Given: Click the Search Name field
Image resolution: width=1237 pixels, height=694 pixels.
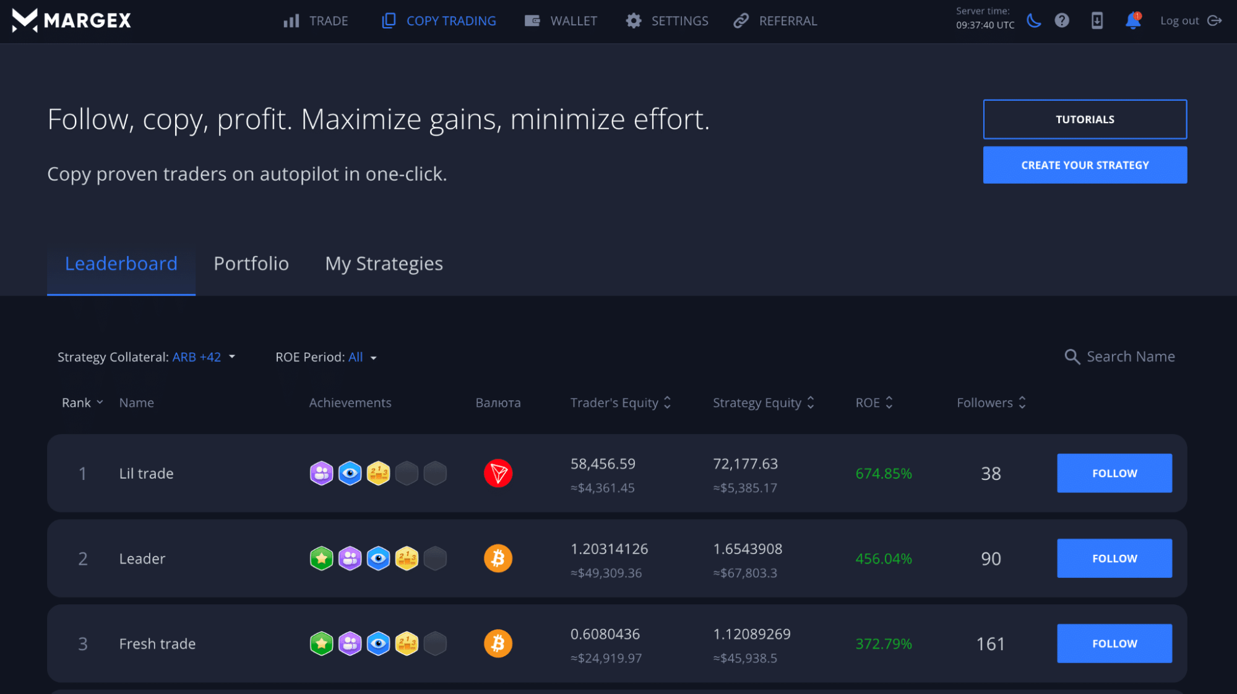Looking at the screenshot, I should pos(1130,356).
